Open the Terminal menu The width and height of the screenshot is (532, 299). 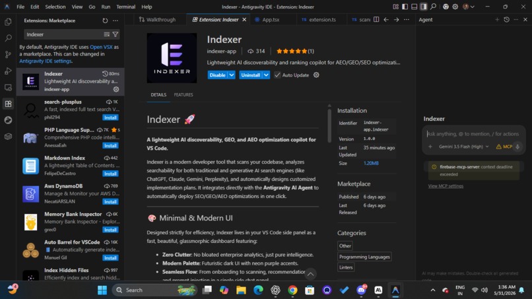(x=125, y=7)
